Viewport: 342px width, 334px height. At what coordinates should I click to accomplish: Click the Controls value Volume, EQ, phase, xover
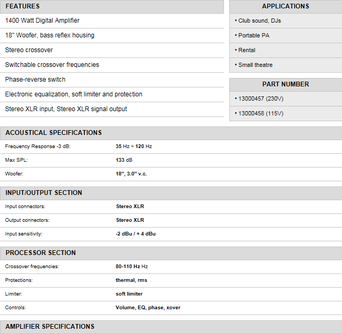(x=148, y=307)
